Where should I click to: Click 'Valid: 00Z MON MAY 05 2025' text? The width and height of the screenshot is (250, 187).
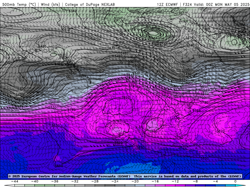[x=222, y=4]
